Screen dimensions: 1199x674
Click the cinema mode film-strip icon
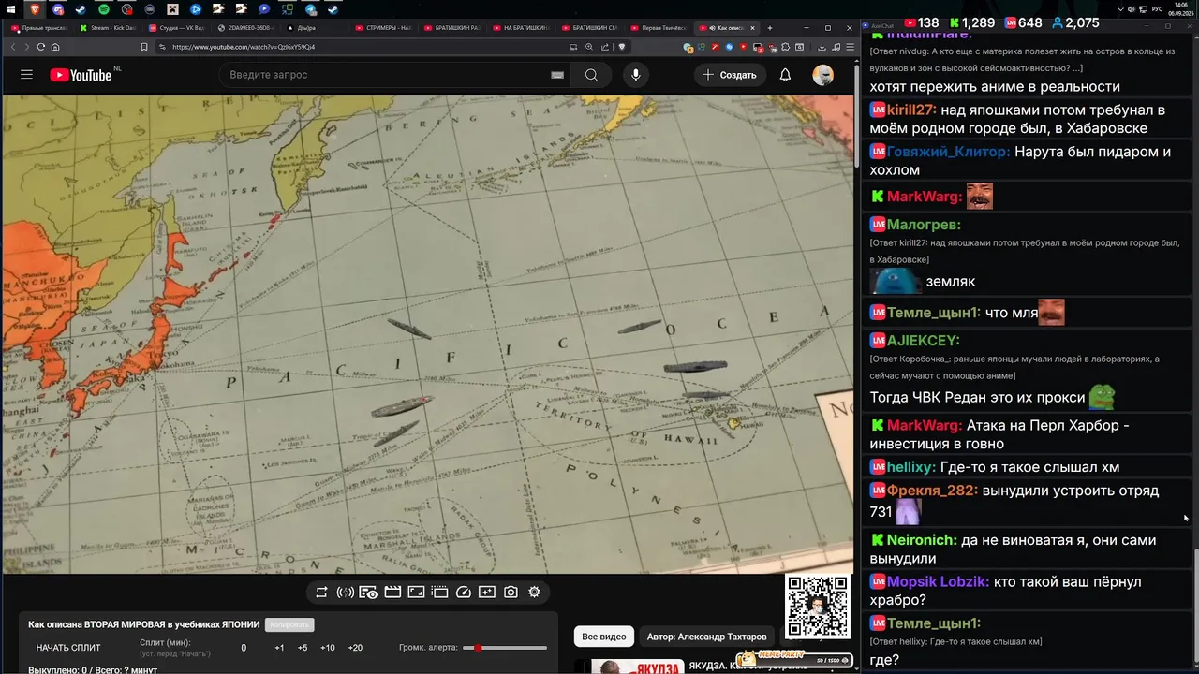(x=439, y=593)
